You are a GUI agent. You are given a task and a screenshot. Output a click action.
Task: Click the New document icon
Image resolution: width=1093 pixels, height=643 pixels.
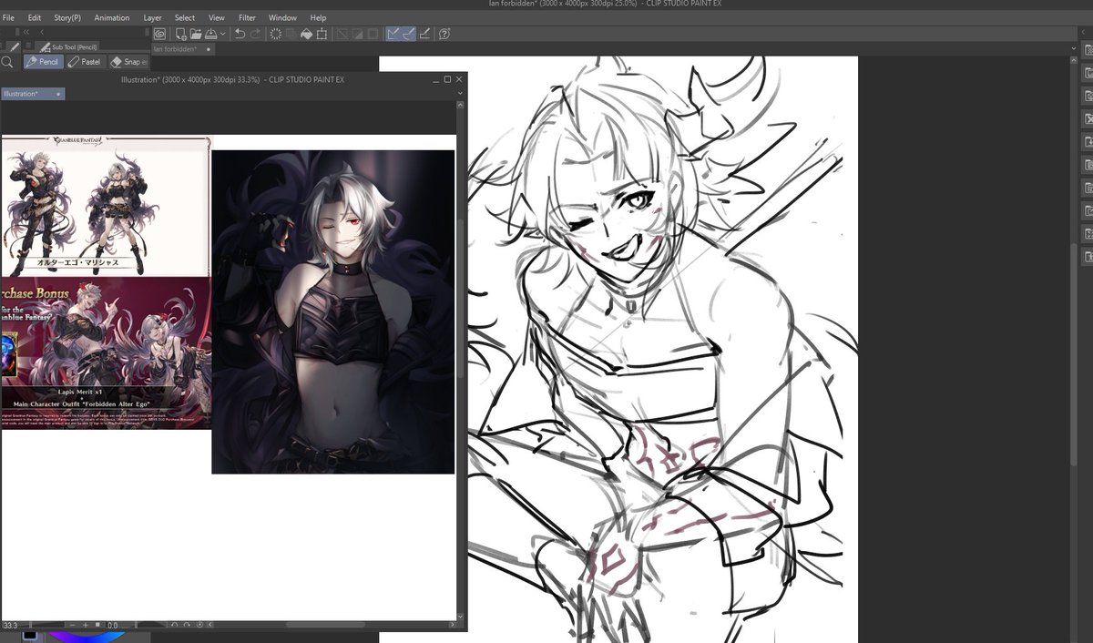coord(180,34)
